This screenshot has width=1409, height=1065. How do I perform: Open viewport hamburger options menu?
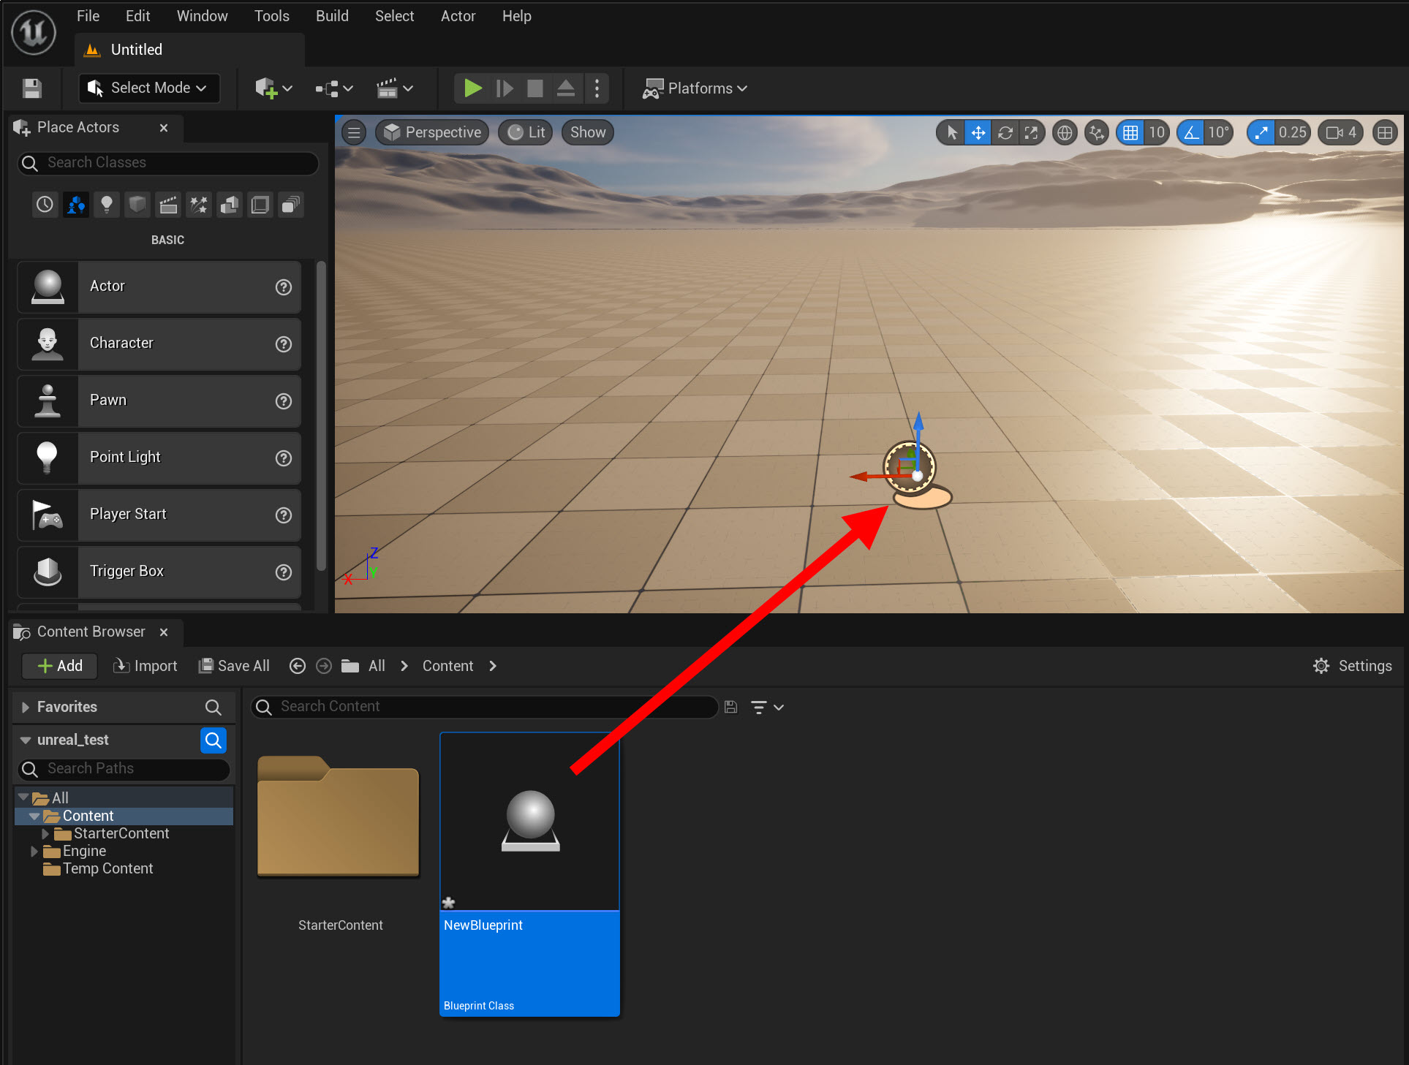pyautogui.click(x=354, y=132)
